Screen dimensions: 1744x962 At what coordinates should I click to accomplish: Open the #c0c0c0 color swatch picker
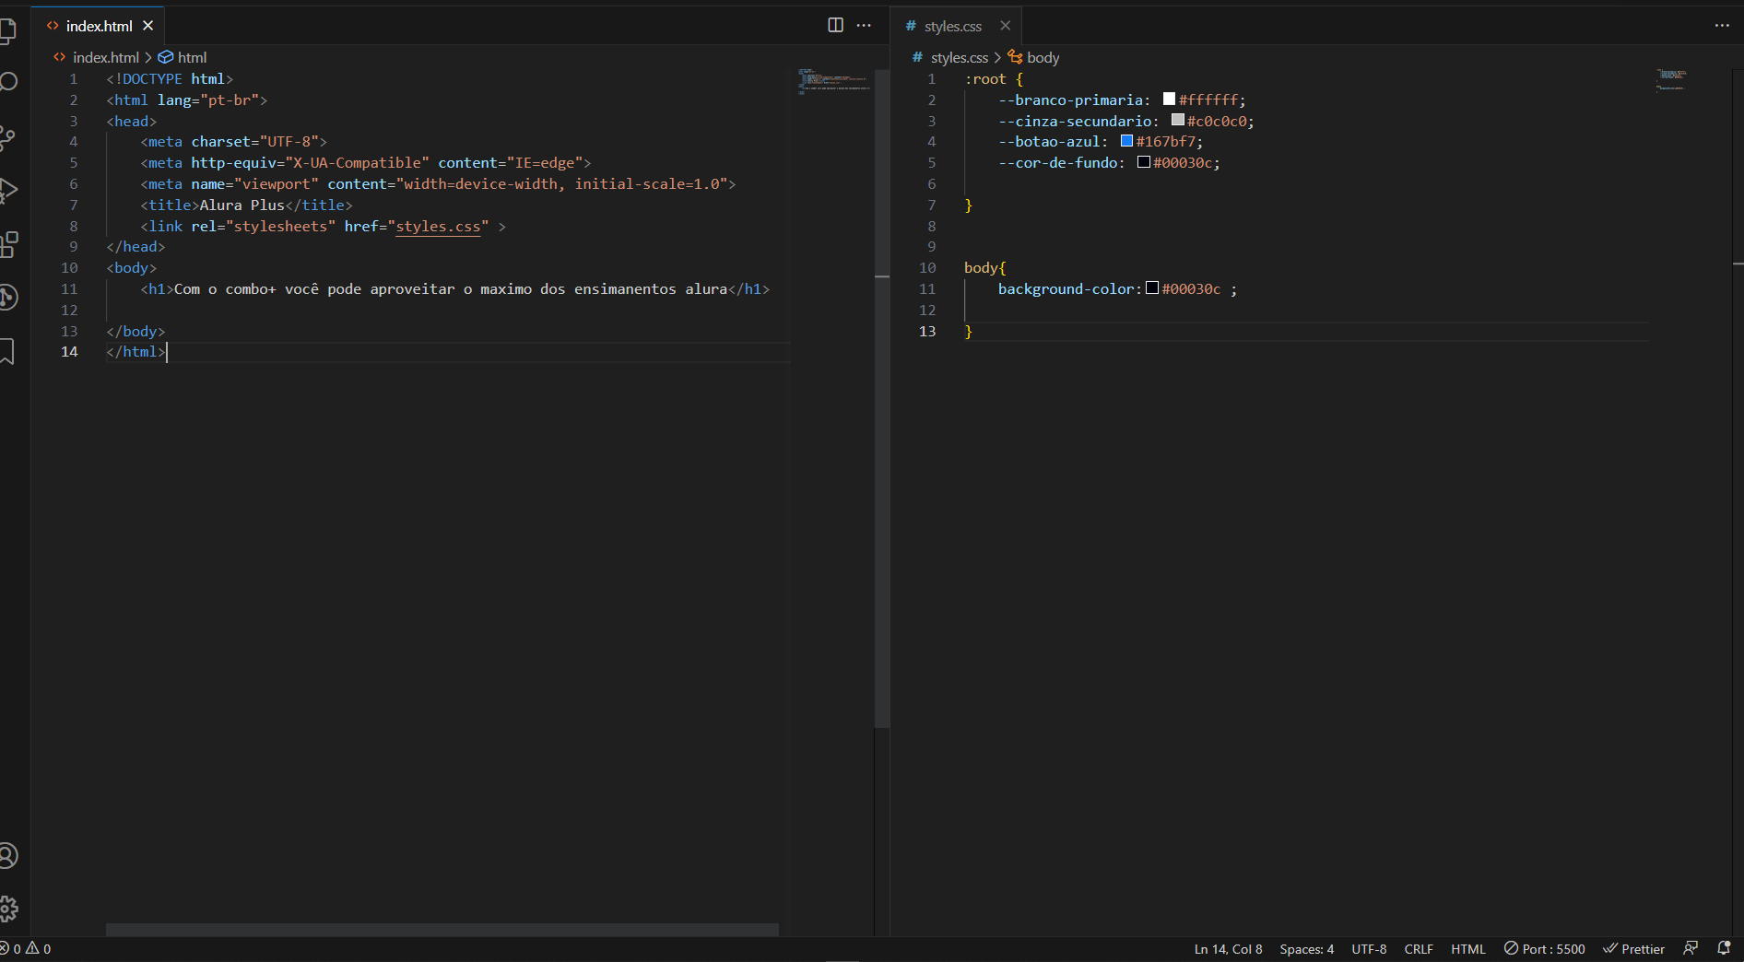click(1177, 120)
